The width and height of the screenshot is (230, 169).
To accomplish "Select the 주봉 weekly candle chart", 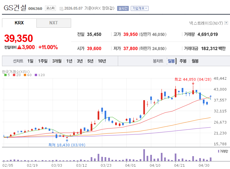I will click(183, 61).
